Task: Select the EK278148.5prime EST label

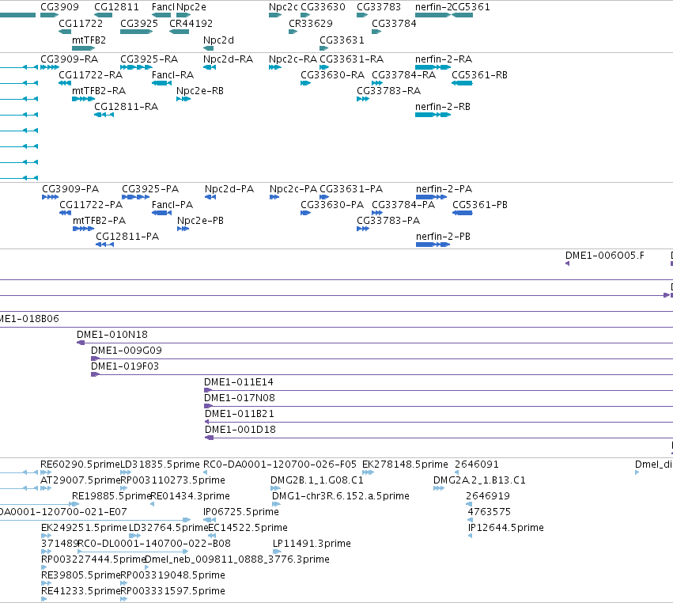Action: (405, 465)
